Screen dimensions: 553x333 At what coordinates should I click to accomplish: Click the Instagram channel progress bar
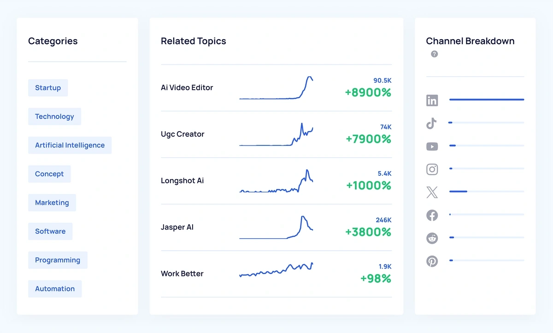click(487, 168)
